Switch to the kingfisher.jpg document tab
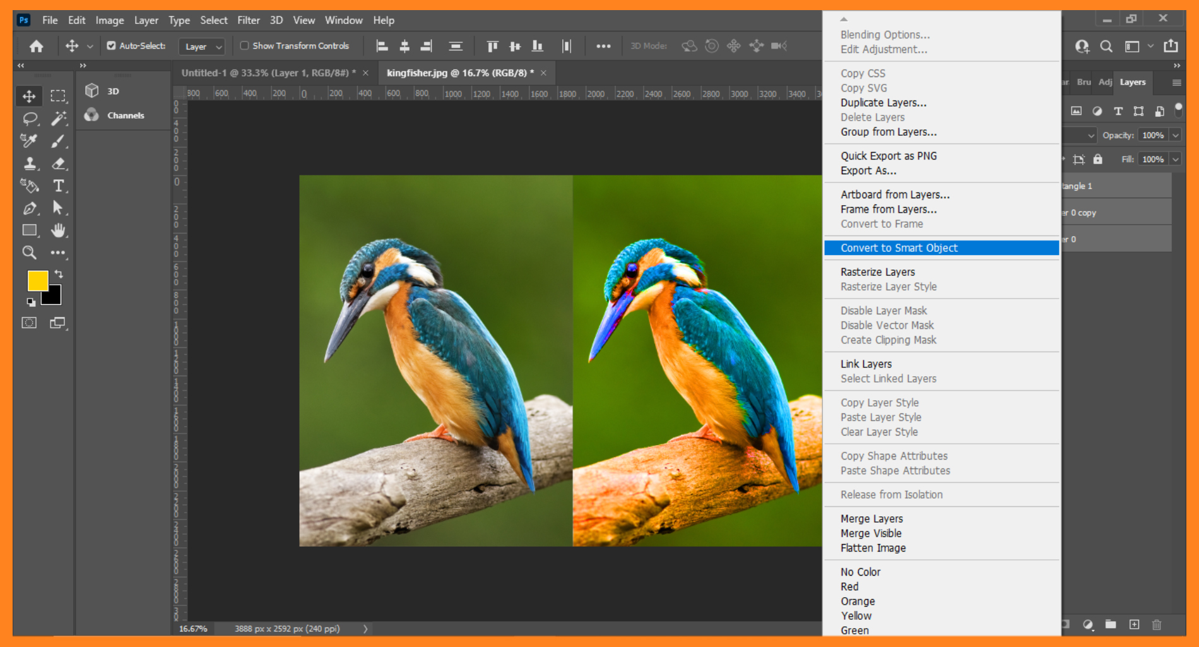This screenshot has height=647, width=1199. tap(461, 73)
